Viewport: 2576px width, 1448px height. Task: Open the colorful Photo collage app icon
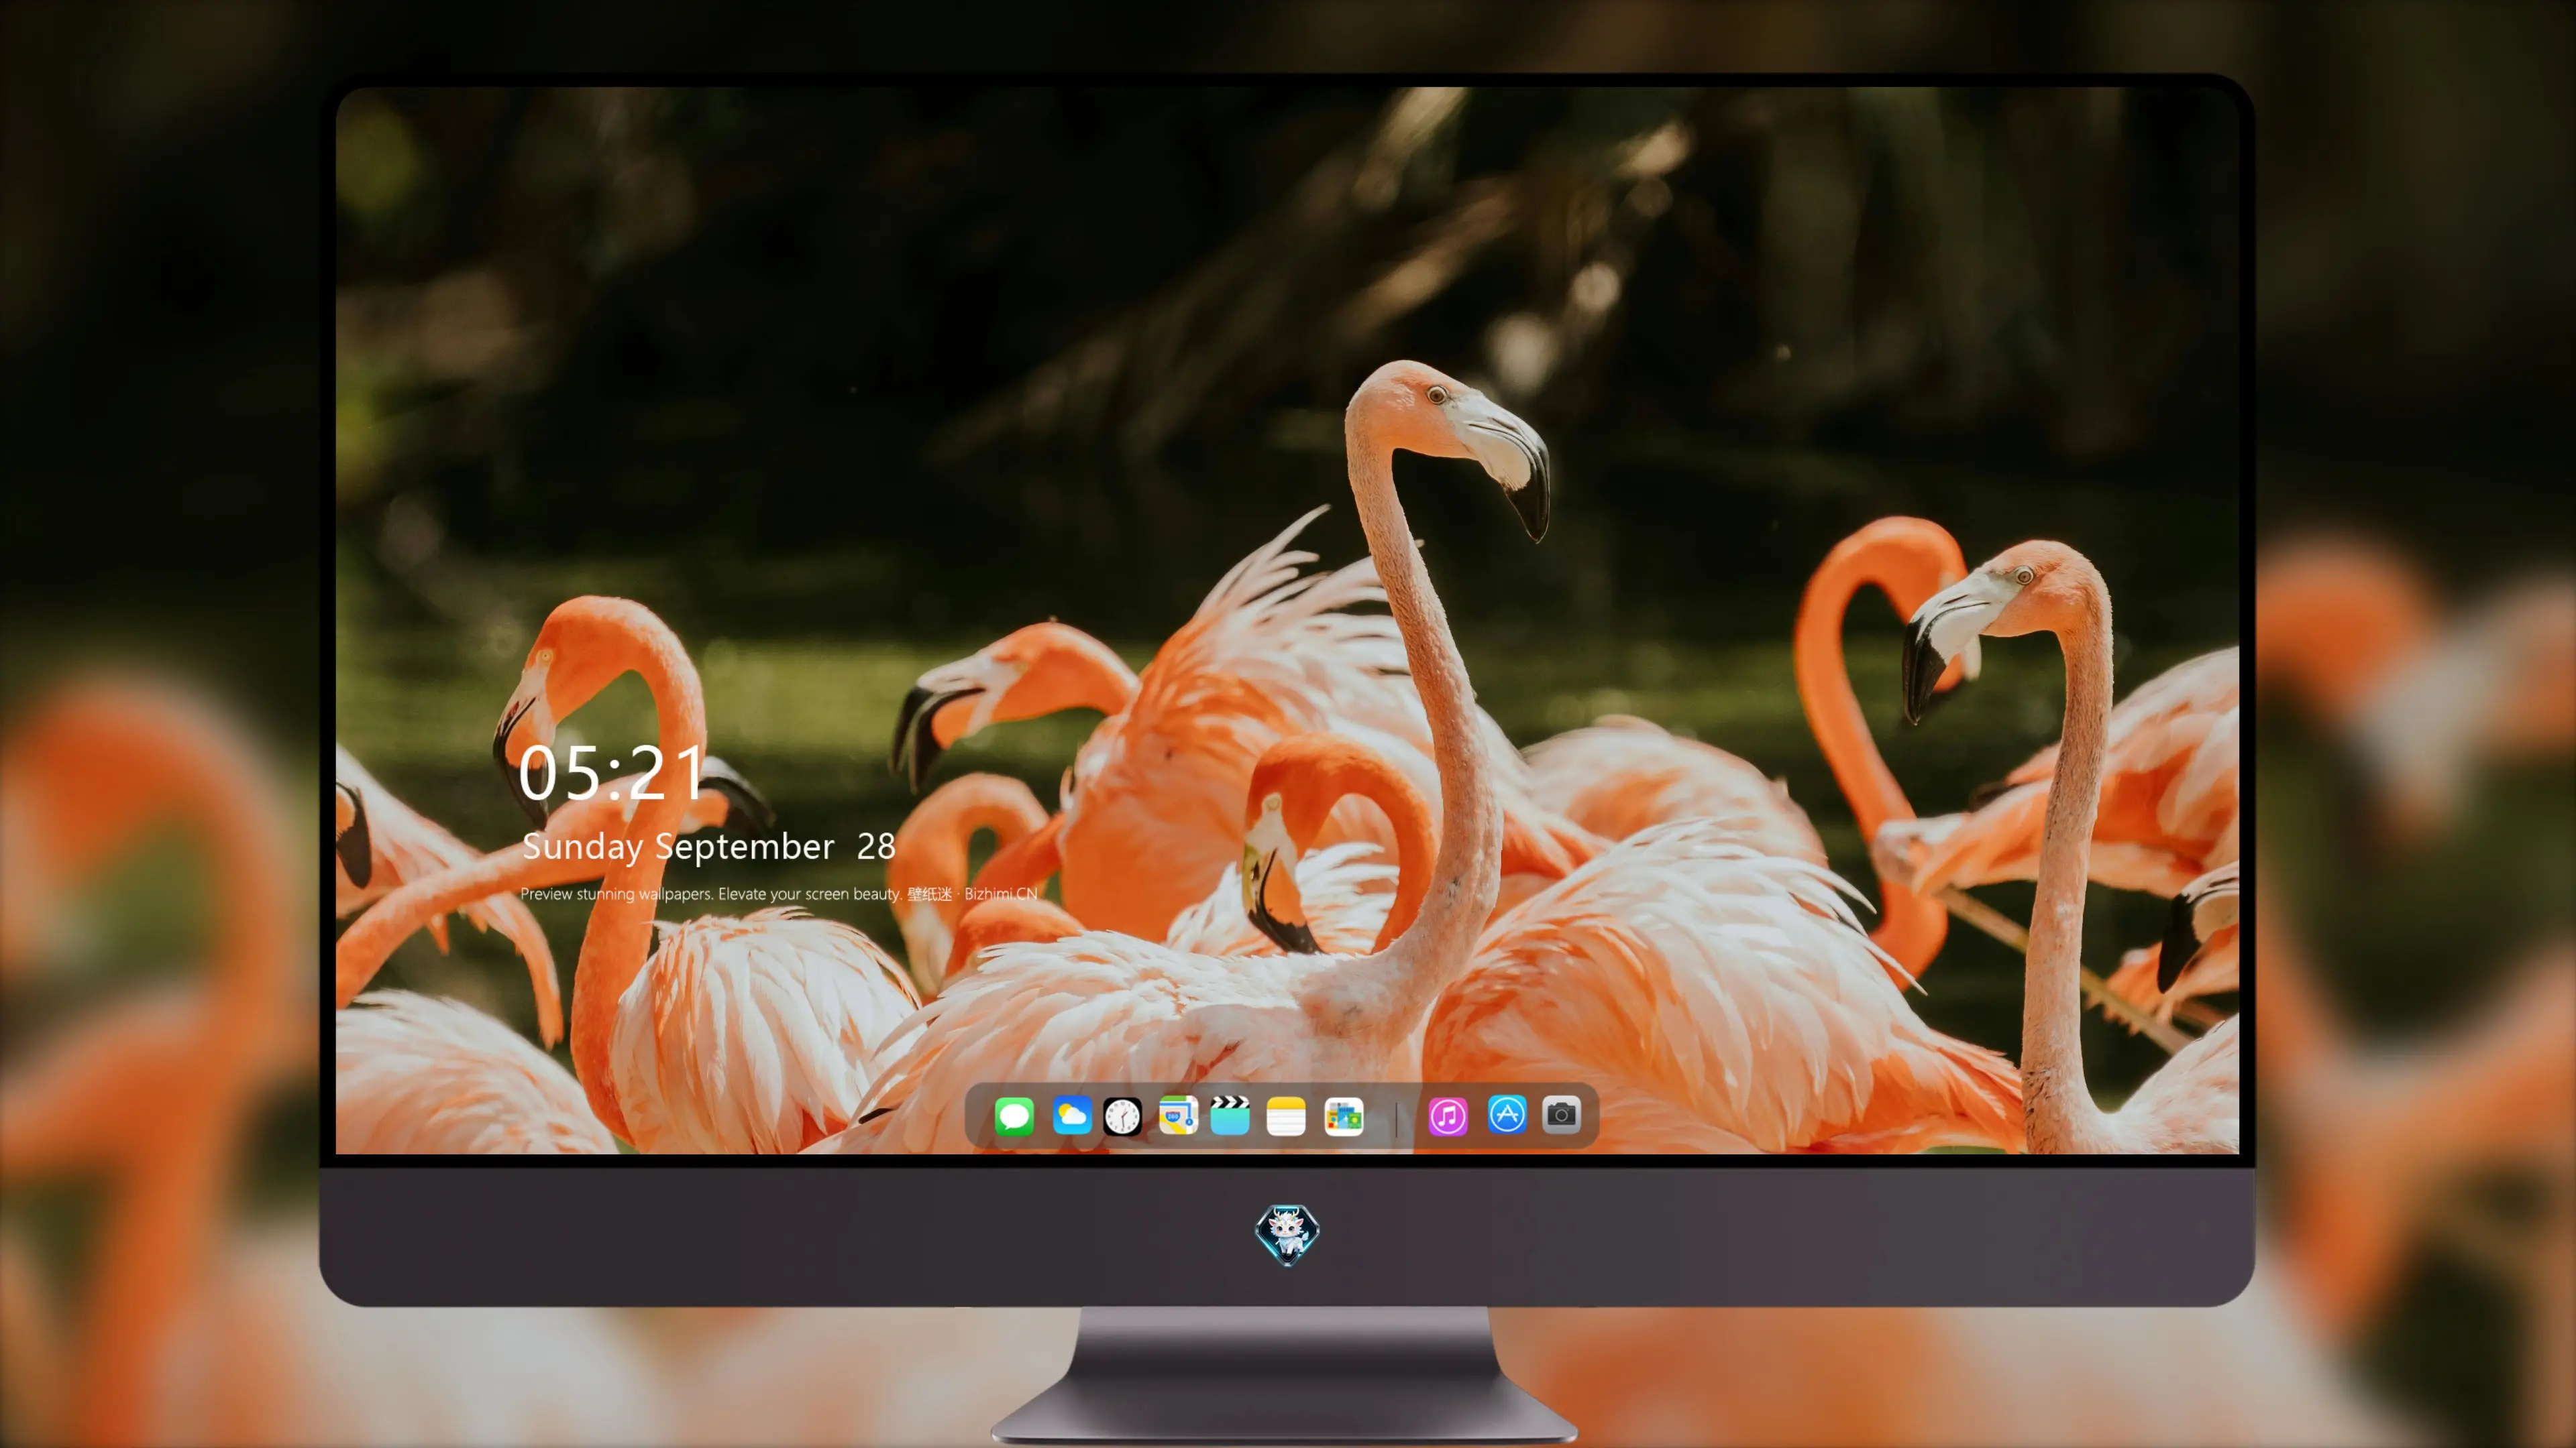[1344, 1116]
